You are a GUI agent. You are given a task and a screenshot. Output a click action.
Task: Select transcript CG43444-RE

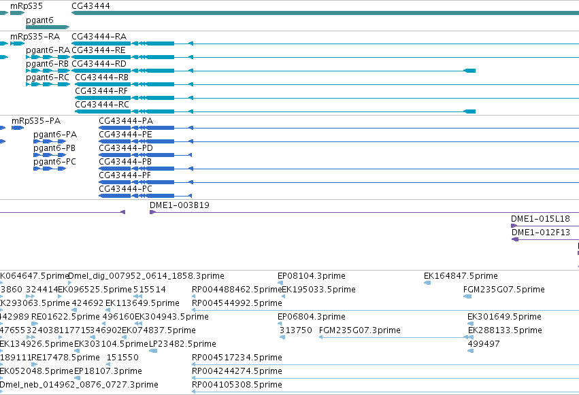pos(99,50)
